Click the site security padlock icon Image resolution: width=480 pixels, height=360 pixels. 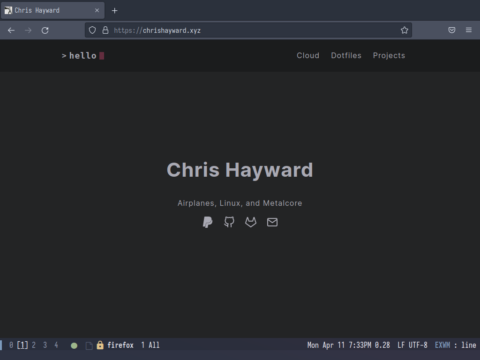coord(105,30)
